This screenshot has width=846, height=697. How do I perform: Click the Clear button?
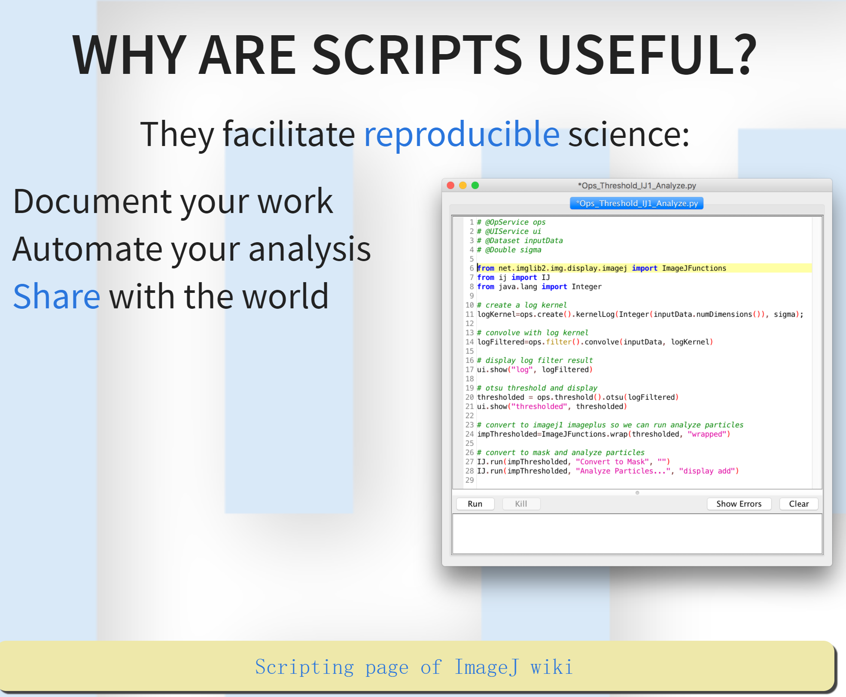(x=799, y=504)
